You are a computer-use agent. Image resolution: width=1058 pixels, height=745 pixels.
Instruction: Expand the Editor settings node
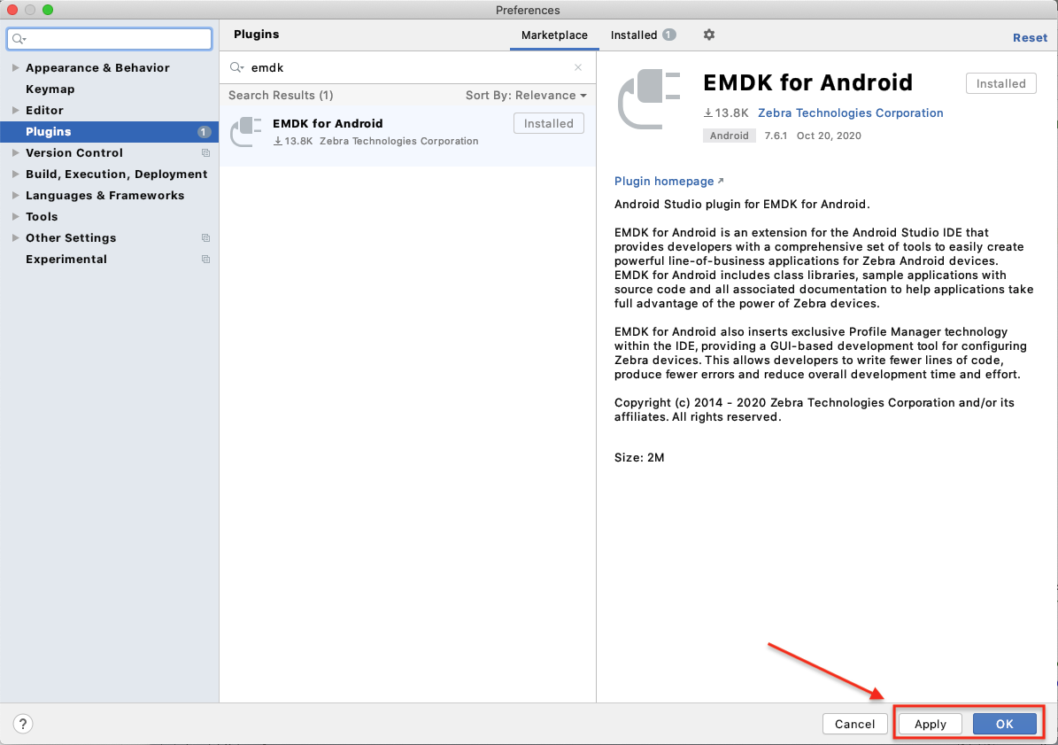[15, 111]
